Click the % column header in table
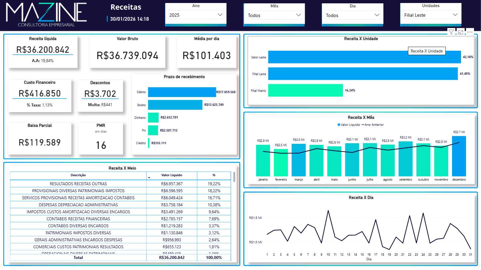The width and height of the screenshot is (481, 270). tap(214, 175)
